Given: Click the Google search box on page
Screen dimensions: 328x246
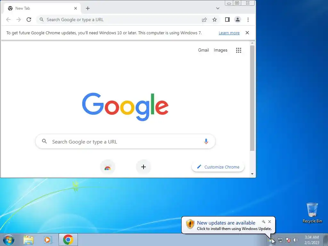Looking at the screenshot, I should 125,142.
